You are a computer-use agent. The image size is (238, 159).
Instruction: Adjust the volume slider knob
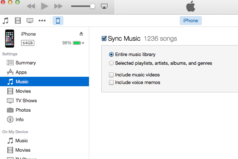(93, 6)
